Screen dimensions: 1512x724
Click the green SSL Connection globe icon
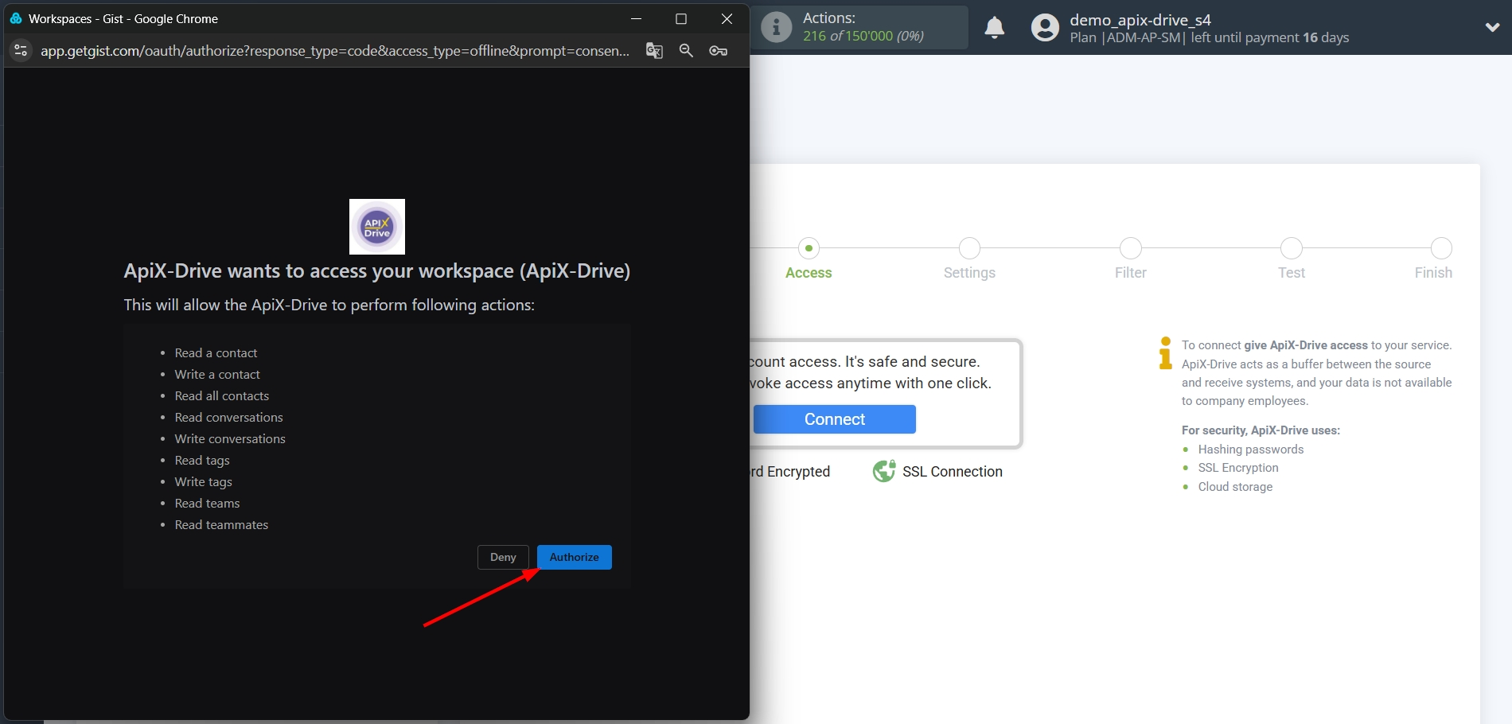pos(883,471)
